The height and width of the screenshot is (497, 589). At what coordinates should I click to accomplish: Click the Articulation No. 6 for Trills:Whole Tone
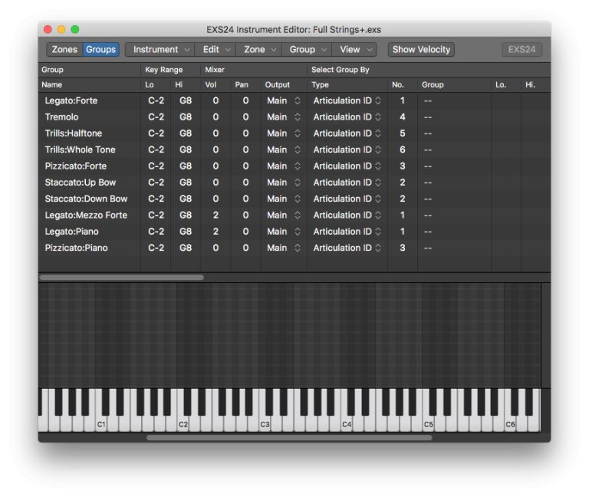point(403,150)
